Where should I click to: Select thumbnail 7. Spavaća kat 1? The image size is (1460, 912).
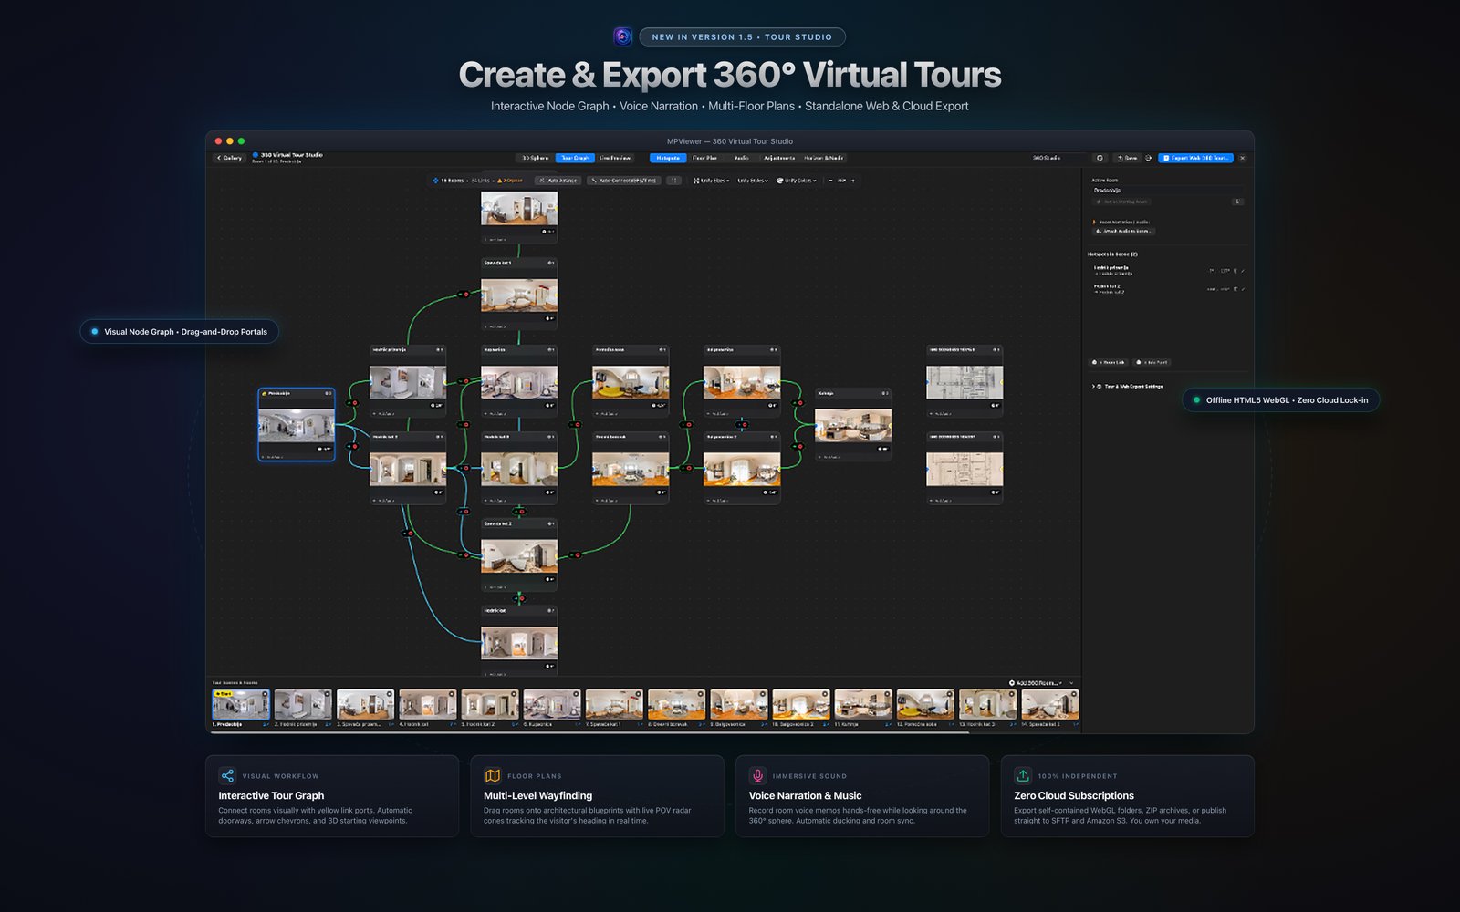[614, 708]
